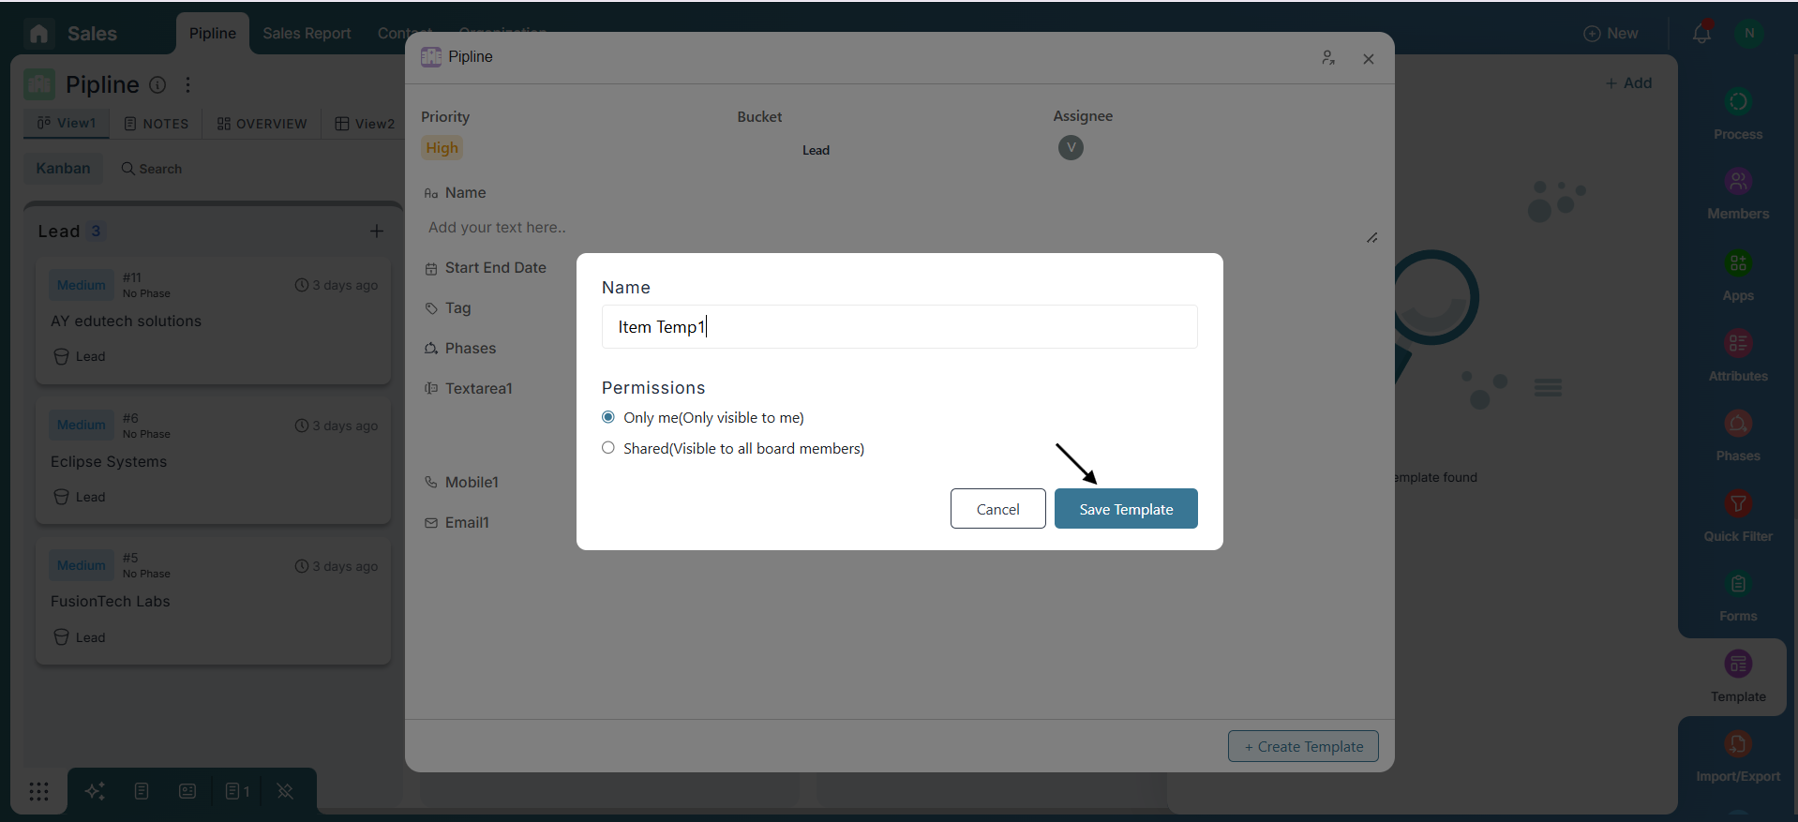Click the Phases field label in dialog

[471, 349]
